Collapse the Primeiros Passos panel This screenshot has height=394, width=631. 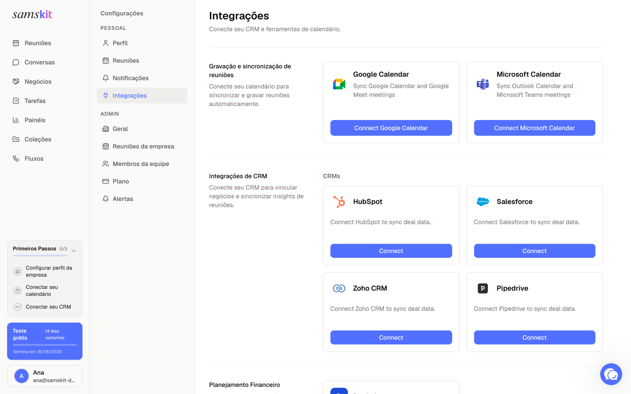pos(74,251)
